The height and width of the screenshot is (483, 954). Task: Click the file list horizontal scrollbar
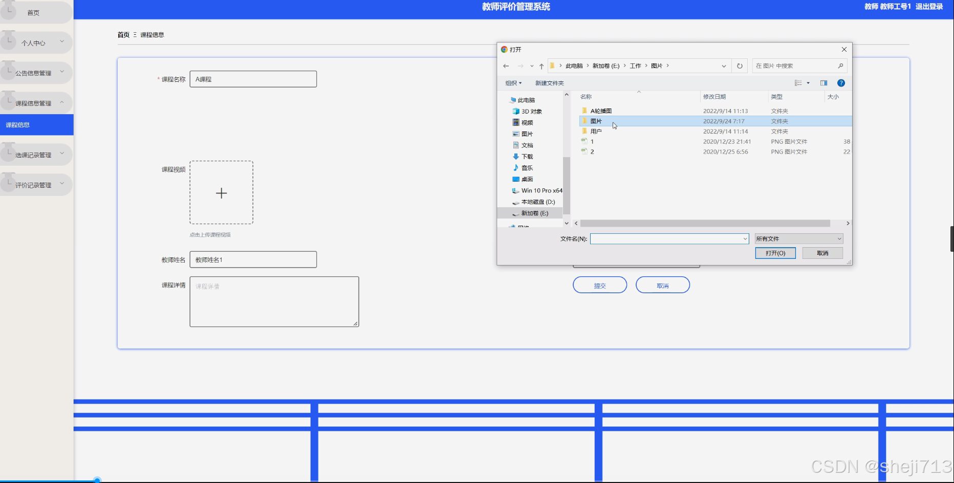[x=705, y=224]
